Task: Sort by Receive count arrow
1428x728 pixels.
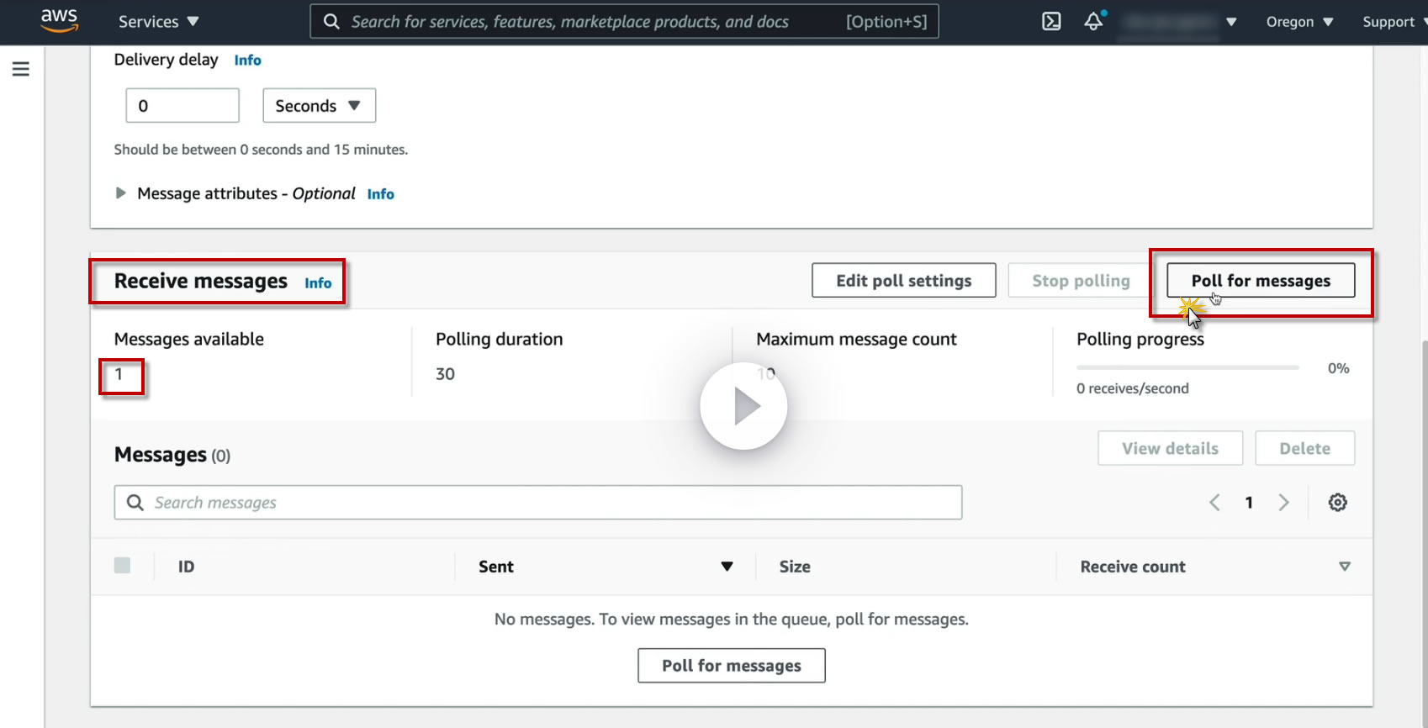Action: pos(1345,567)
